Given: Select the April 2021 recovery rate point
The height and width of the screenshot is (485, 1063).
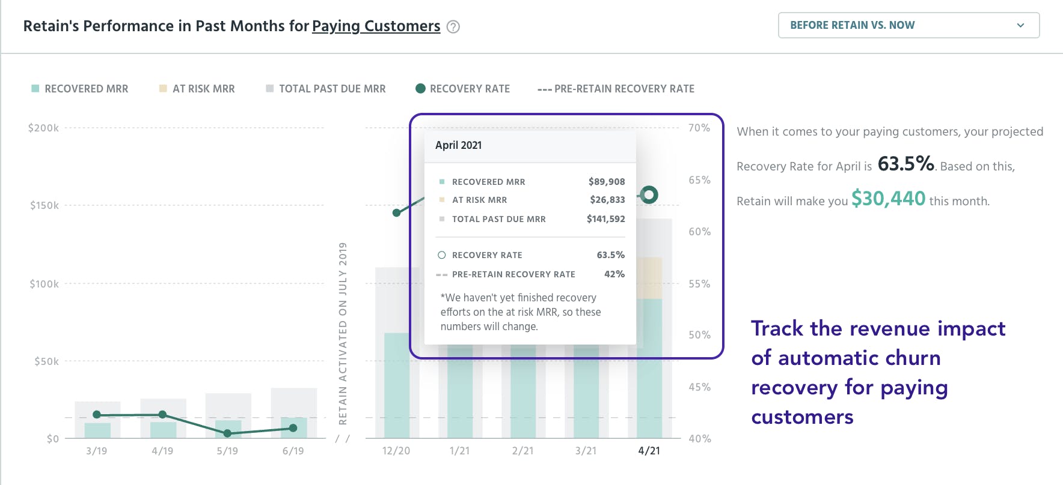Looking at the screenshot, I should point(649,194).
